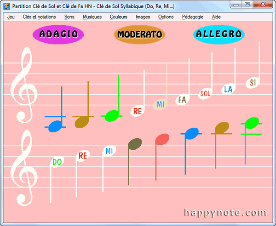Click the upper treble clef symbol
The image size is (276, 226).
(24, 85)
